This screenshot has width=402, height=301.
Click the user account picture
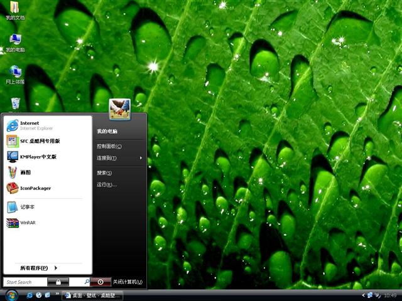[120, 109]
